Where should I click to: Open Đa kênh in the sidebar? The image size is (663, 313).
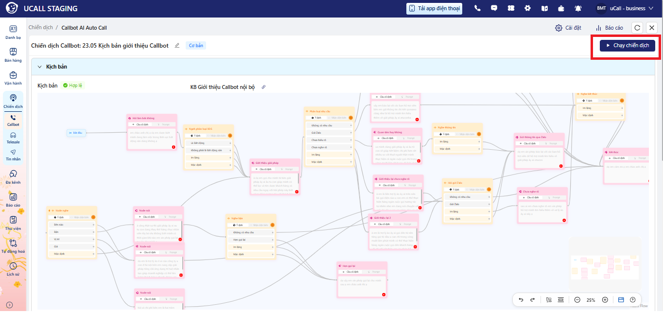(x=13, y=177)
